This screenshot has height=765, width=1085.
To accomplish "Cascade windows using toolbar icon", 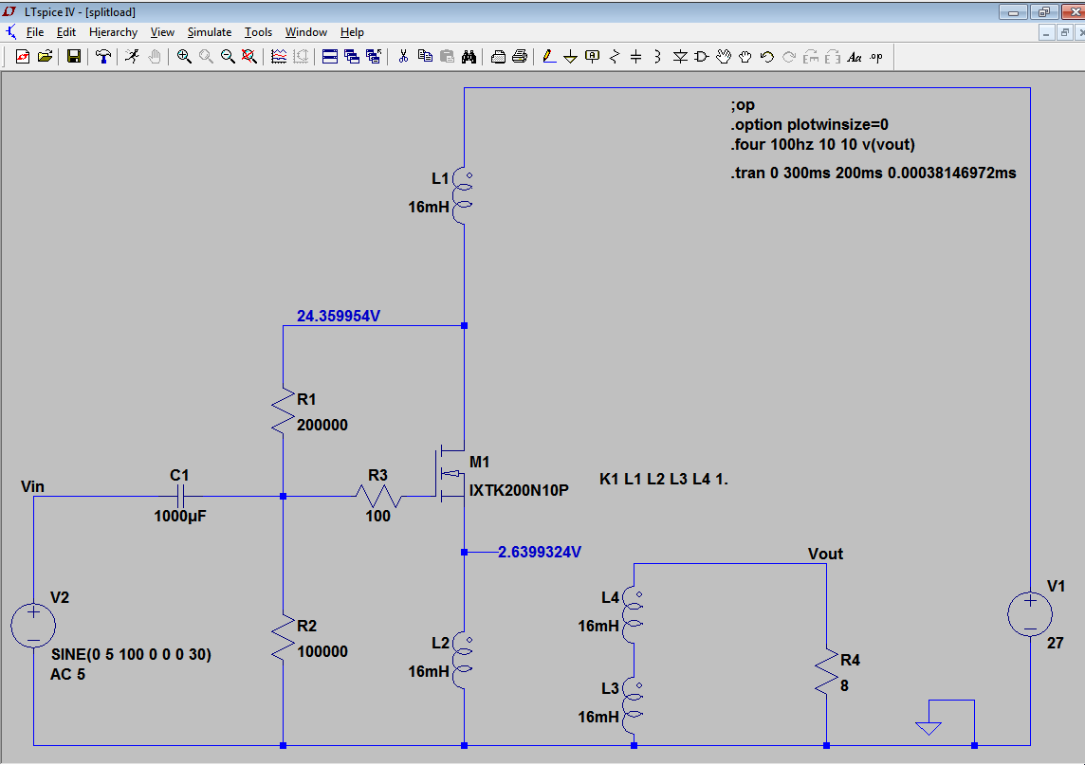I will tap(352, 57).
